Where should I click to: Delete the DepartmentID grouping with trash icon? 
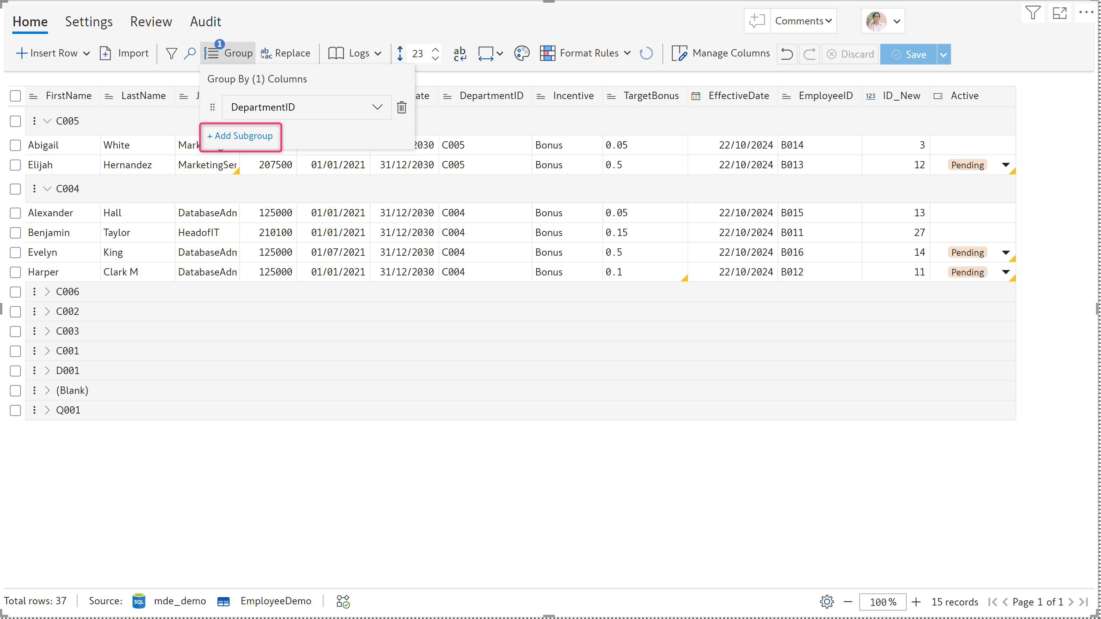[401, 107]
